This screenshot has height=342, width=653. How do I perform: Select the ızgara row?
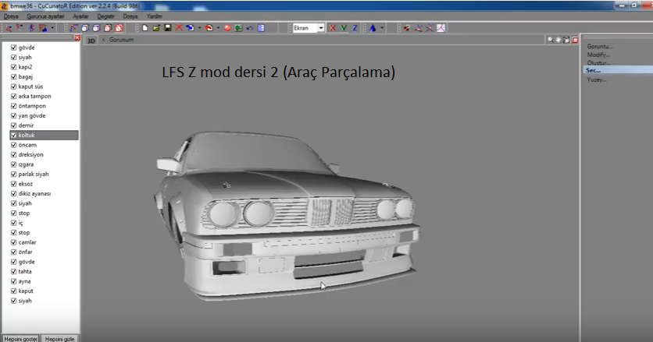pyautogui.click(x=45, y=164)
